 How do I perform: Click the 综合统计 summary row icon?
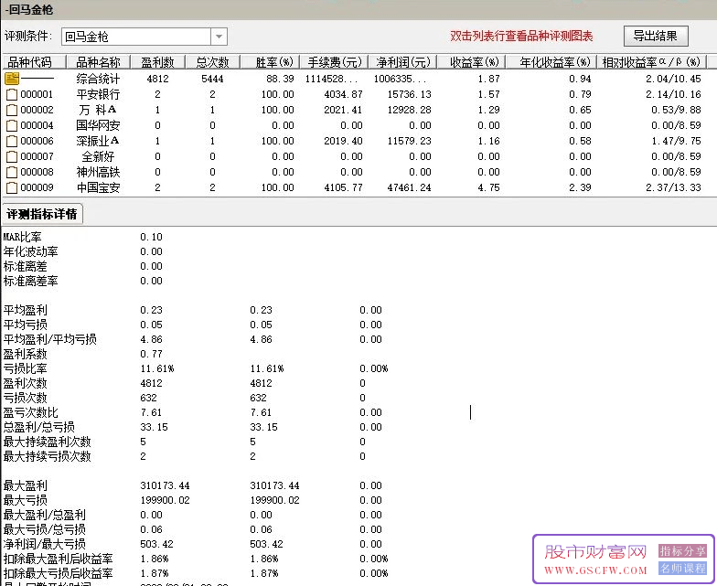coord(12,79)
